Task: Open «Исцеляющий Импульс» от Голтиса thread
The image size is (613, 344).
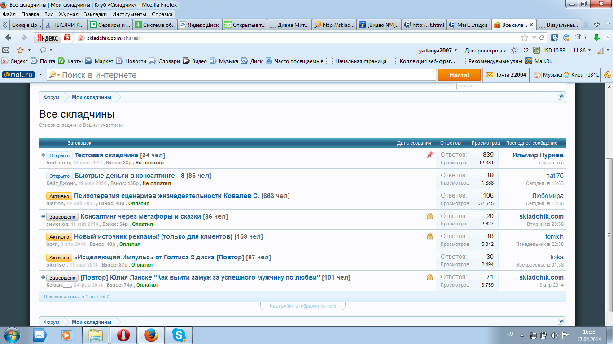Action: [159, 257]
